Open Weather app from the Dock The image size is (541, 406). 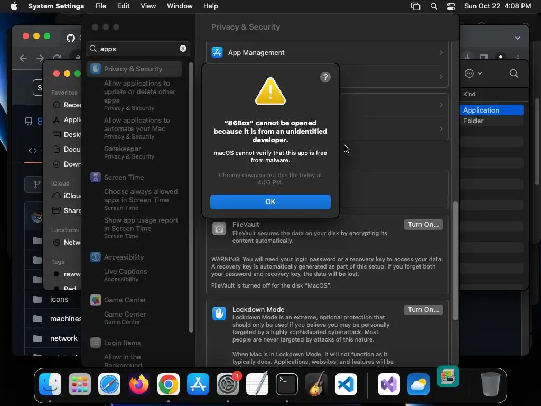coord(418,384)
